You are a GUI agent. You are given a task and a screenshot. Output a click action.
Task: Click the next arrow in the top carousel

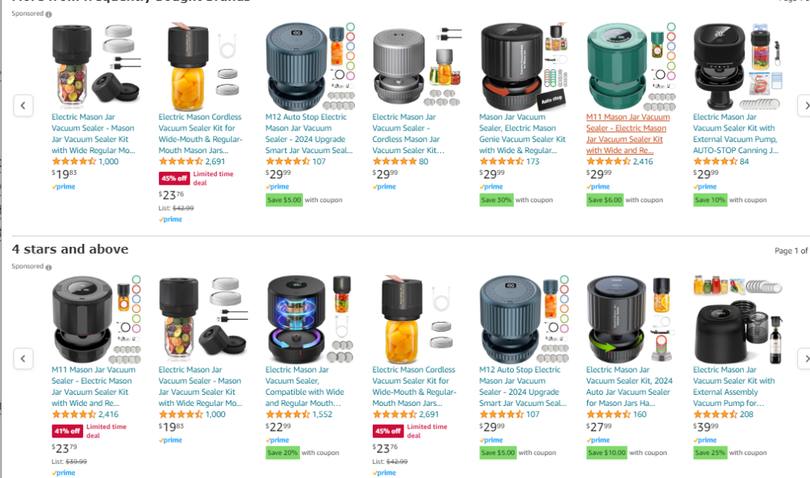(x=804, y=105)
